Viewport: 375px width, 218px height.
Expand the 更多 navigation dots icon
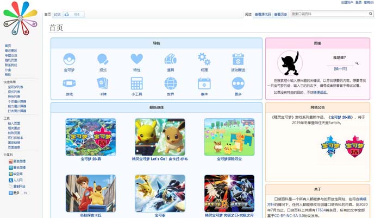(237, 84)
